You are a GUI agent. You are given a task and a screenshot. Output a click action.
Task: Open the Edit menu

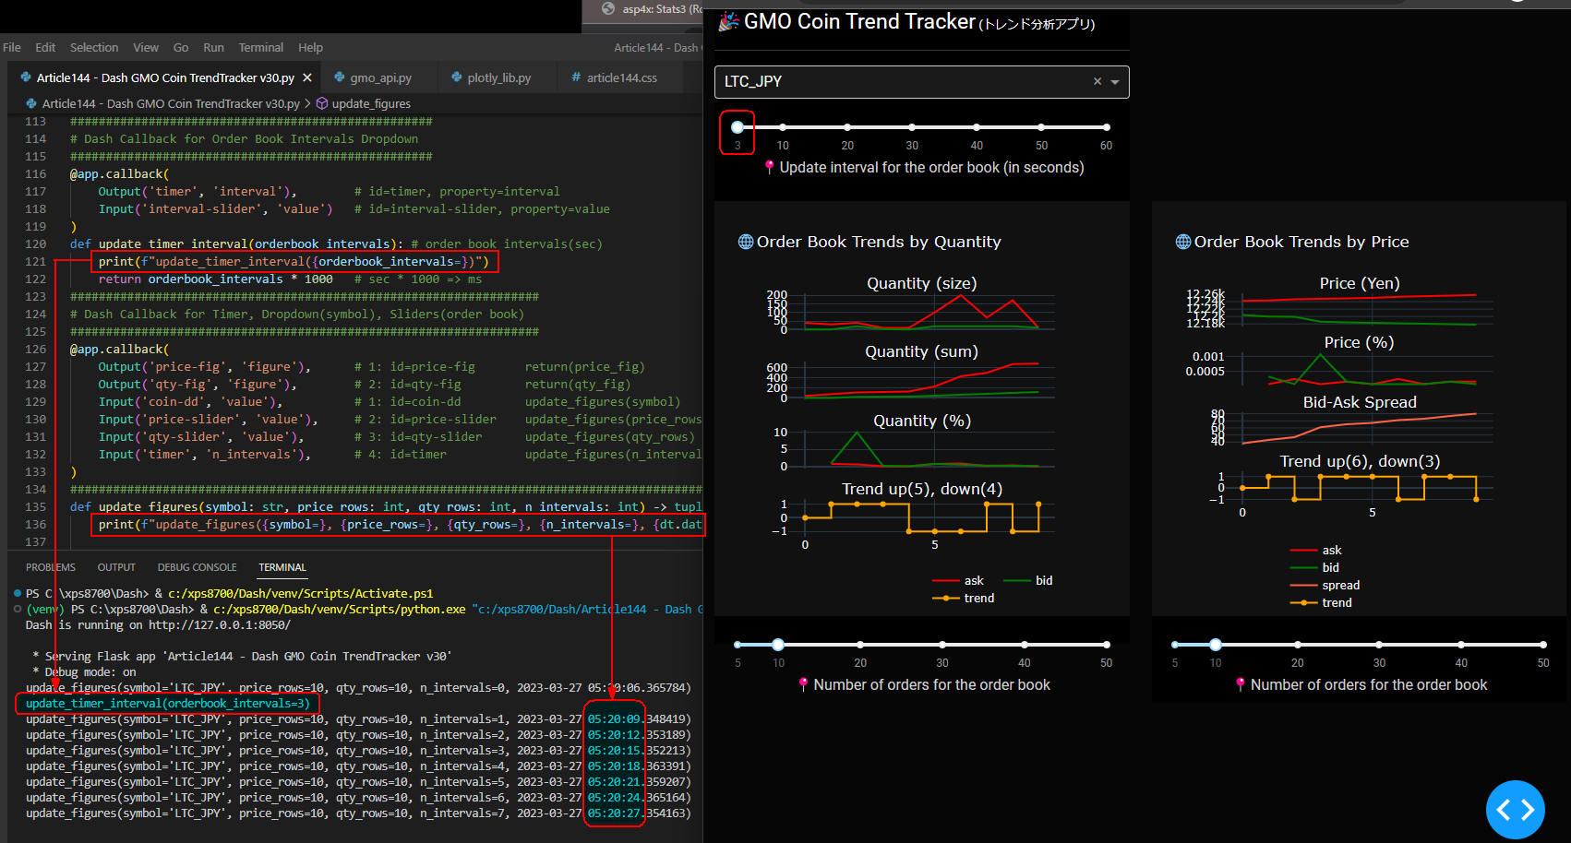[45, 47]
